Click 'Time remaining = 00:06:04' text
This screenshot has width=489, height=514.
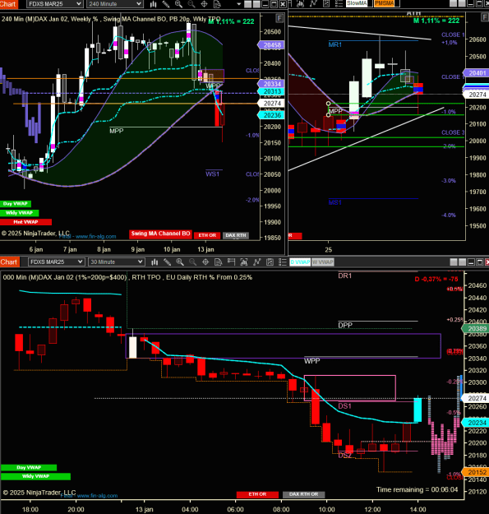tap(417, 489)
